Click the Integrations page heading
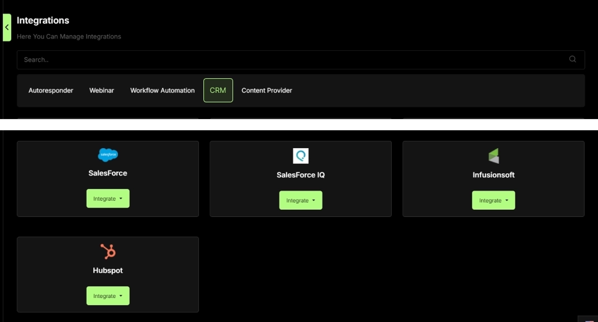The width and height of the screenshot is (598, 322). tap(42, 20)
